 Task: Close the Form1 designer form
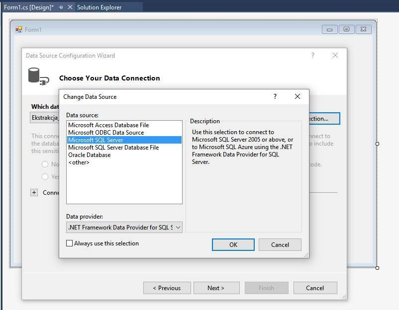click(363, 29)
